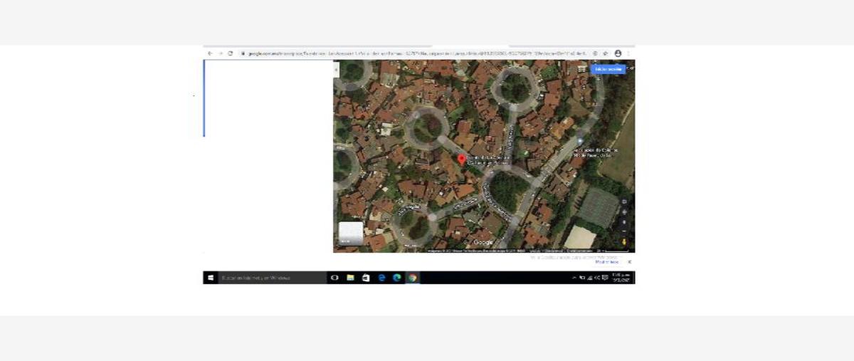Zoom in with the map plus button
This screenshot has width=854, height=361.
click(624, 221)
